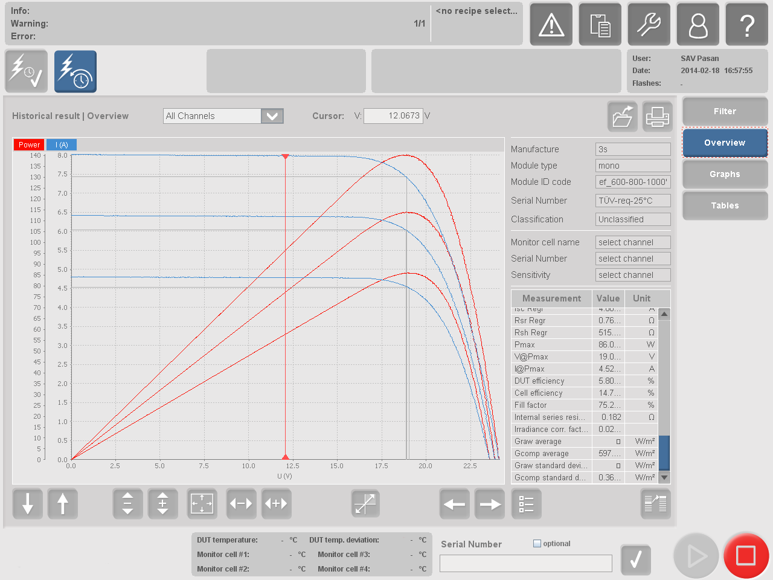Toggle the blue I (A) curve legend
Image resolution: width=773 pixels, height=580 pixels.
[x=62, y=144]
